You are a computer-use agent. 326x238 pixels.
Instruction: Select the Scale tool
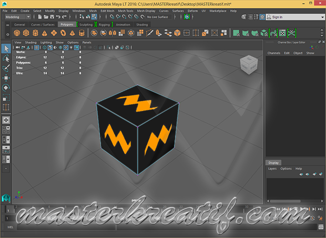(6, 97)
